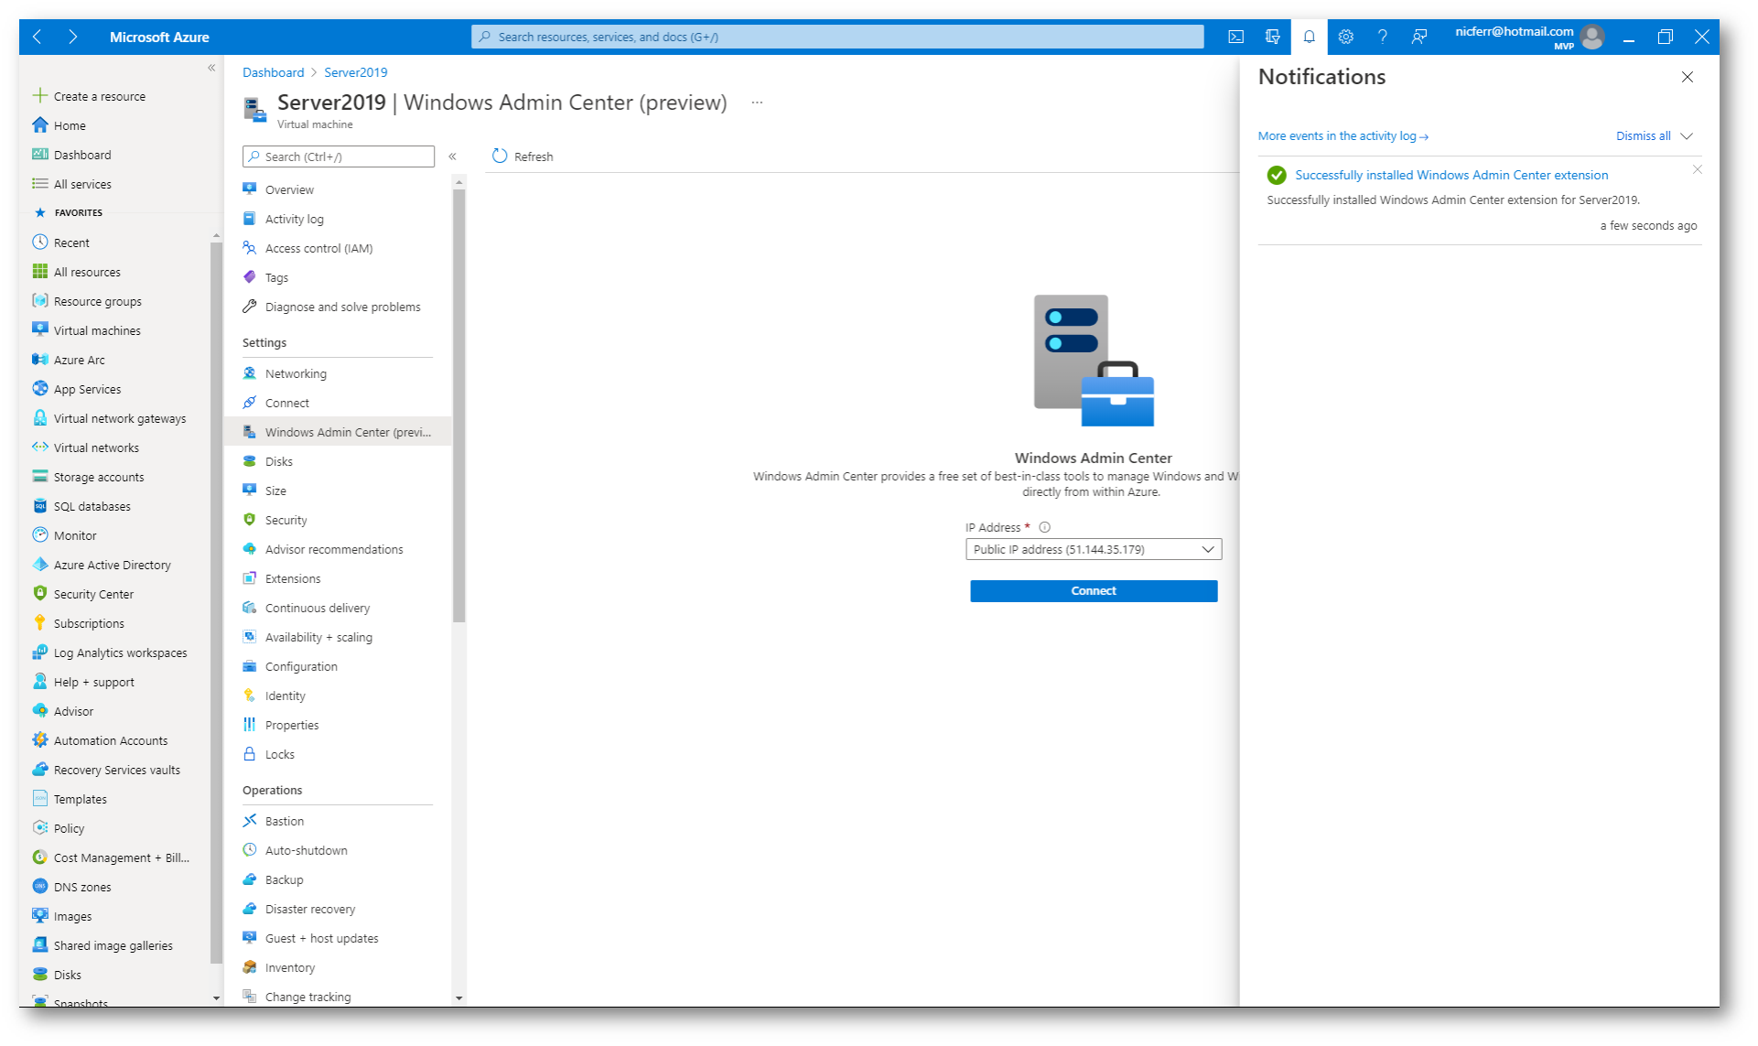Click the Refresh icon in toolbar
1758x1046 pixels.
tap(500, 156)
